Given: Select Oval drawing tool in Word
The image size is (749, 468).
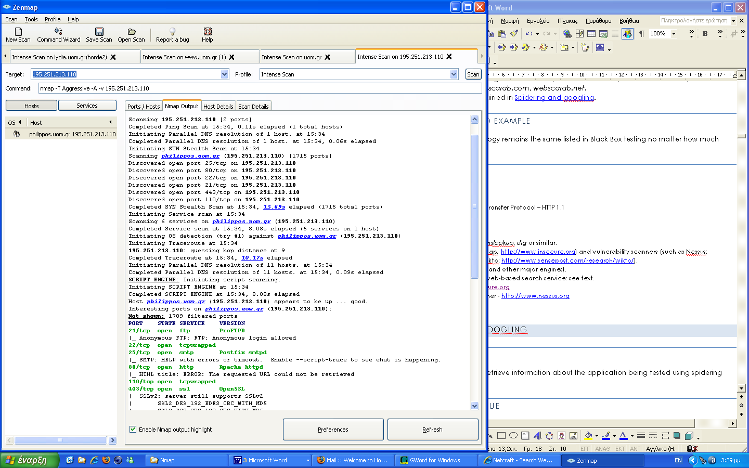Looking at the screenshot, I should coord(513,436).
